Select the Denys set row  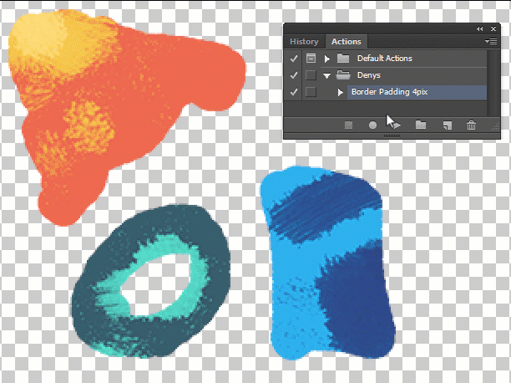click(x=401, y=75)
